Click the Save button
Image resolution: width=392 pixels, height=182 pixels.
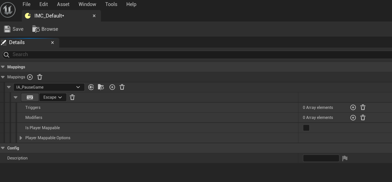tap(14, 29)
